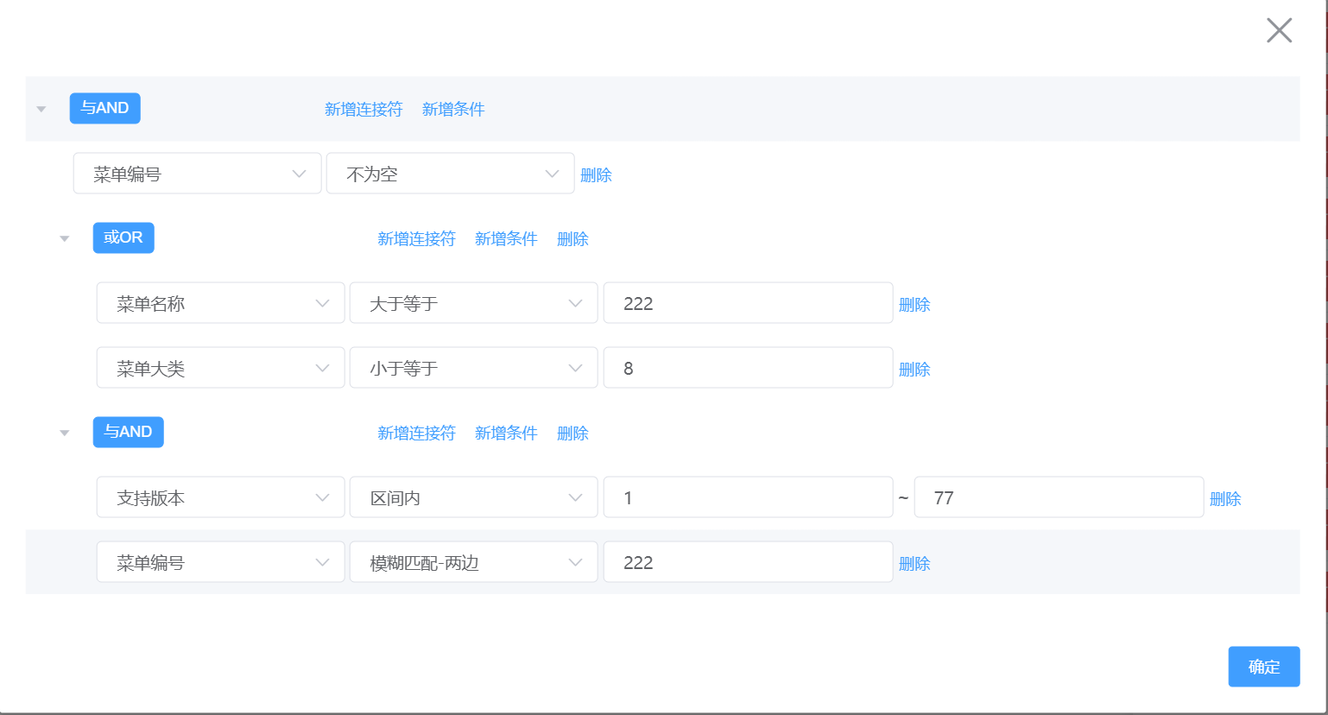Screen dimensions: 1328x715
Task: Close the filter dialog with the X icon
Action: click(x=1279, y=30)
